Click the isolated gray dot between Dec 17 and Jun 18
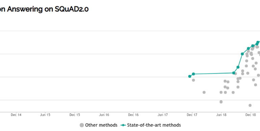Screen dimensions: 260x131 204,92
